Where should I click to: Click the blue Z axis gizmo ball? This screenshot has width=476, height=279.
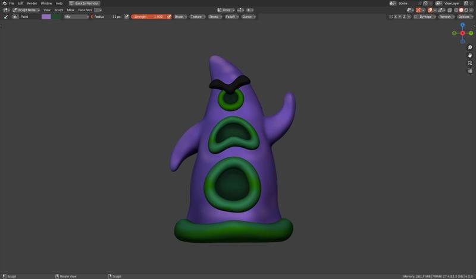tap(462, 25)
